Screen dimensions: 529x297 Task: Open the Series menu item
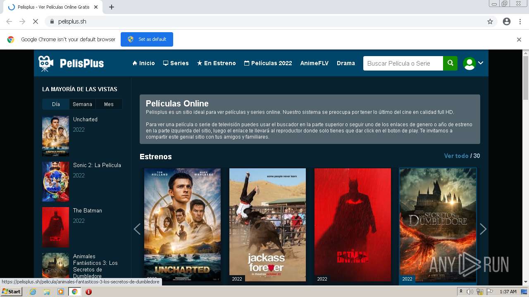[x=176, y=63]
